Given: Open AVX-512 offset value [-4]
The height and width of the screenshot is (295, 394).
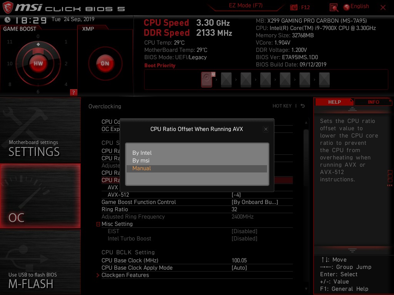Looking at the screenshot, I should [236, 195].
